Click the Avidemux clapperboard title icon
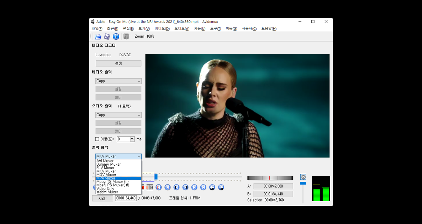 click(93, 22)
